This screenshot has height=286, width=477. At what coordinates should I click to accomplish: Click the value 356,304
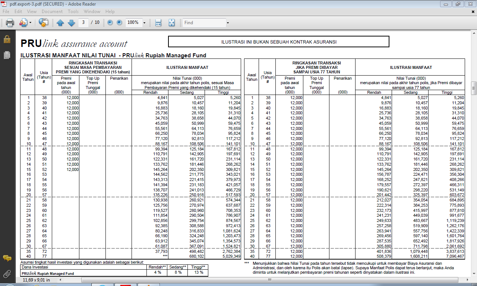pos(457,174)
